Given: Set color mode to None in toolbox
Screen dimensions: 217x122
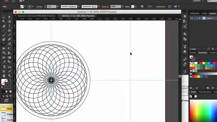Looking at the screenshot, I should click(11, 91).
